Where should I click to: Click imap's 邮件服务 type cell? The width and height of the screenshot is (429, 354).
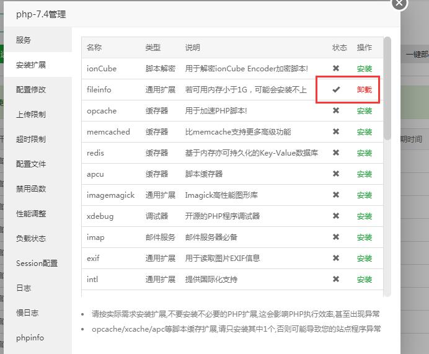click(161, 237)
